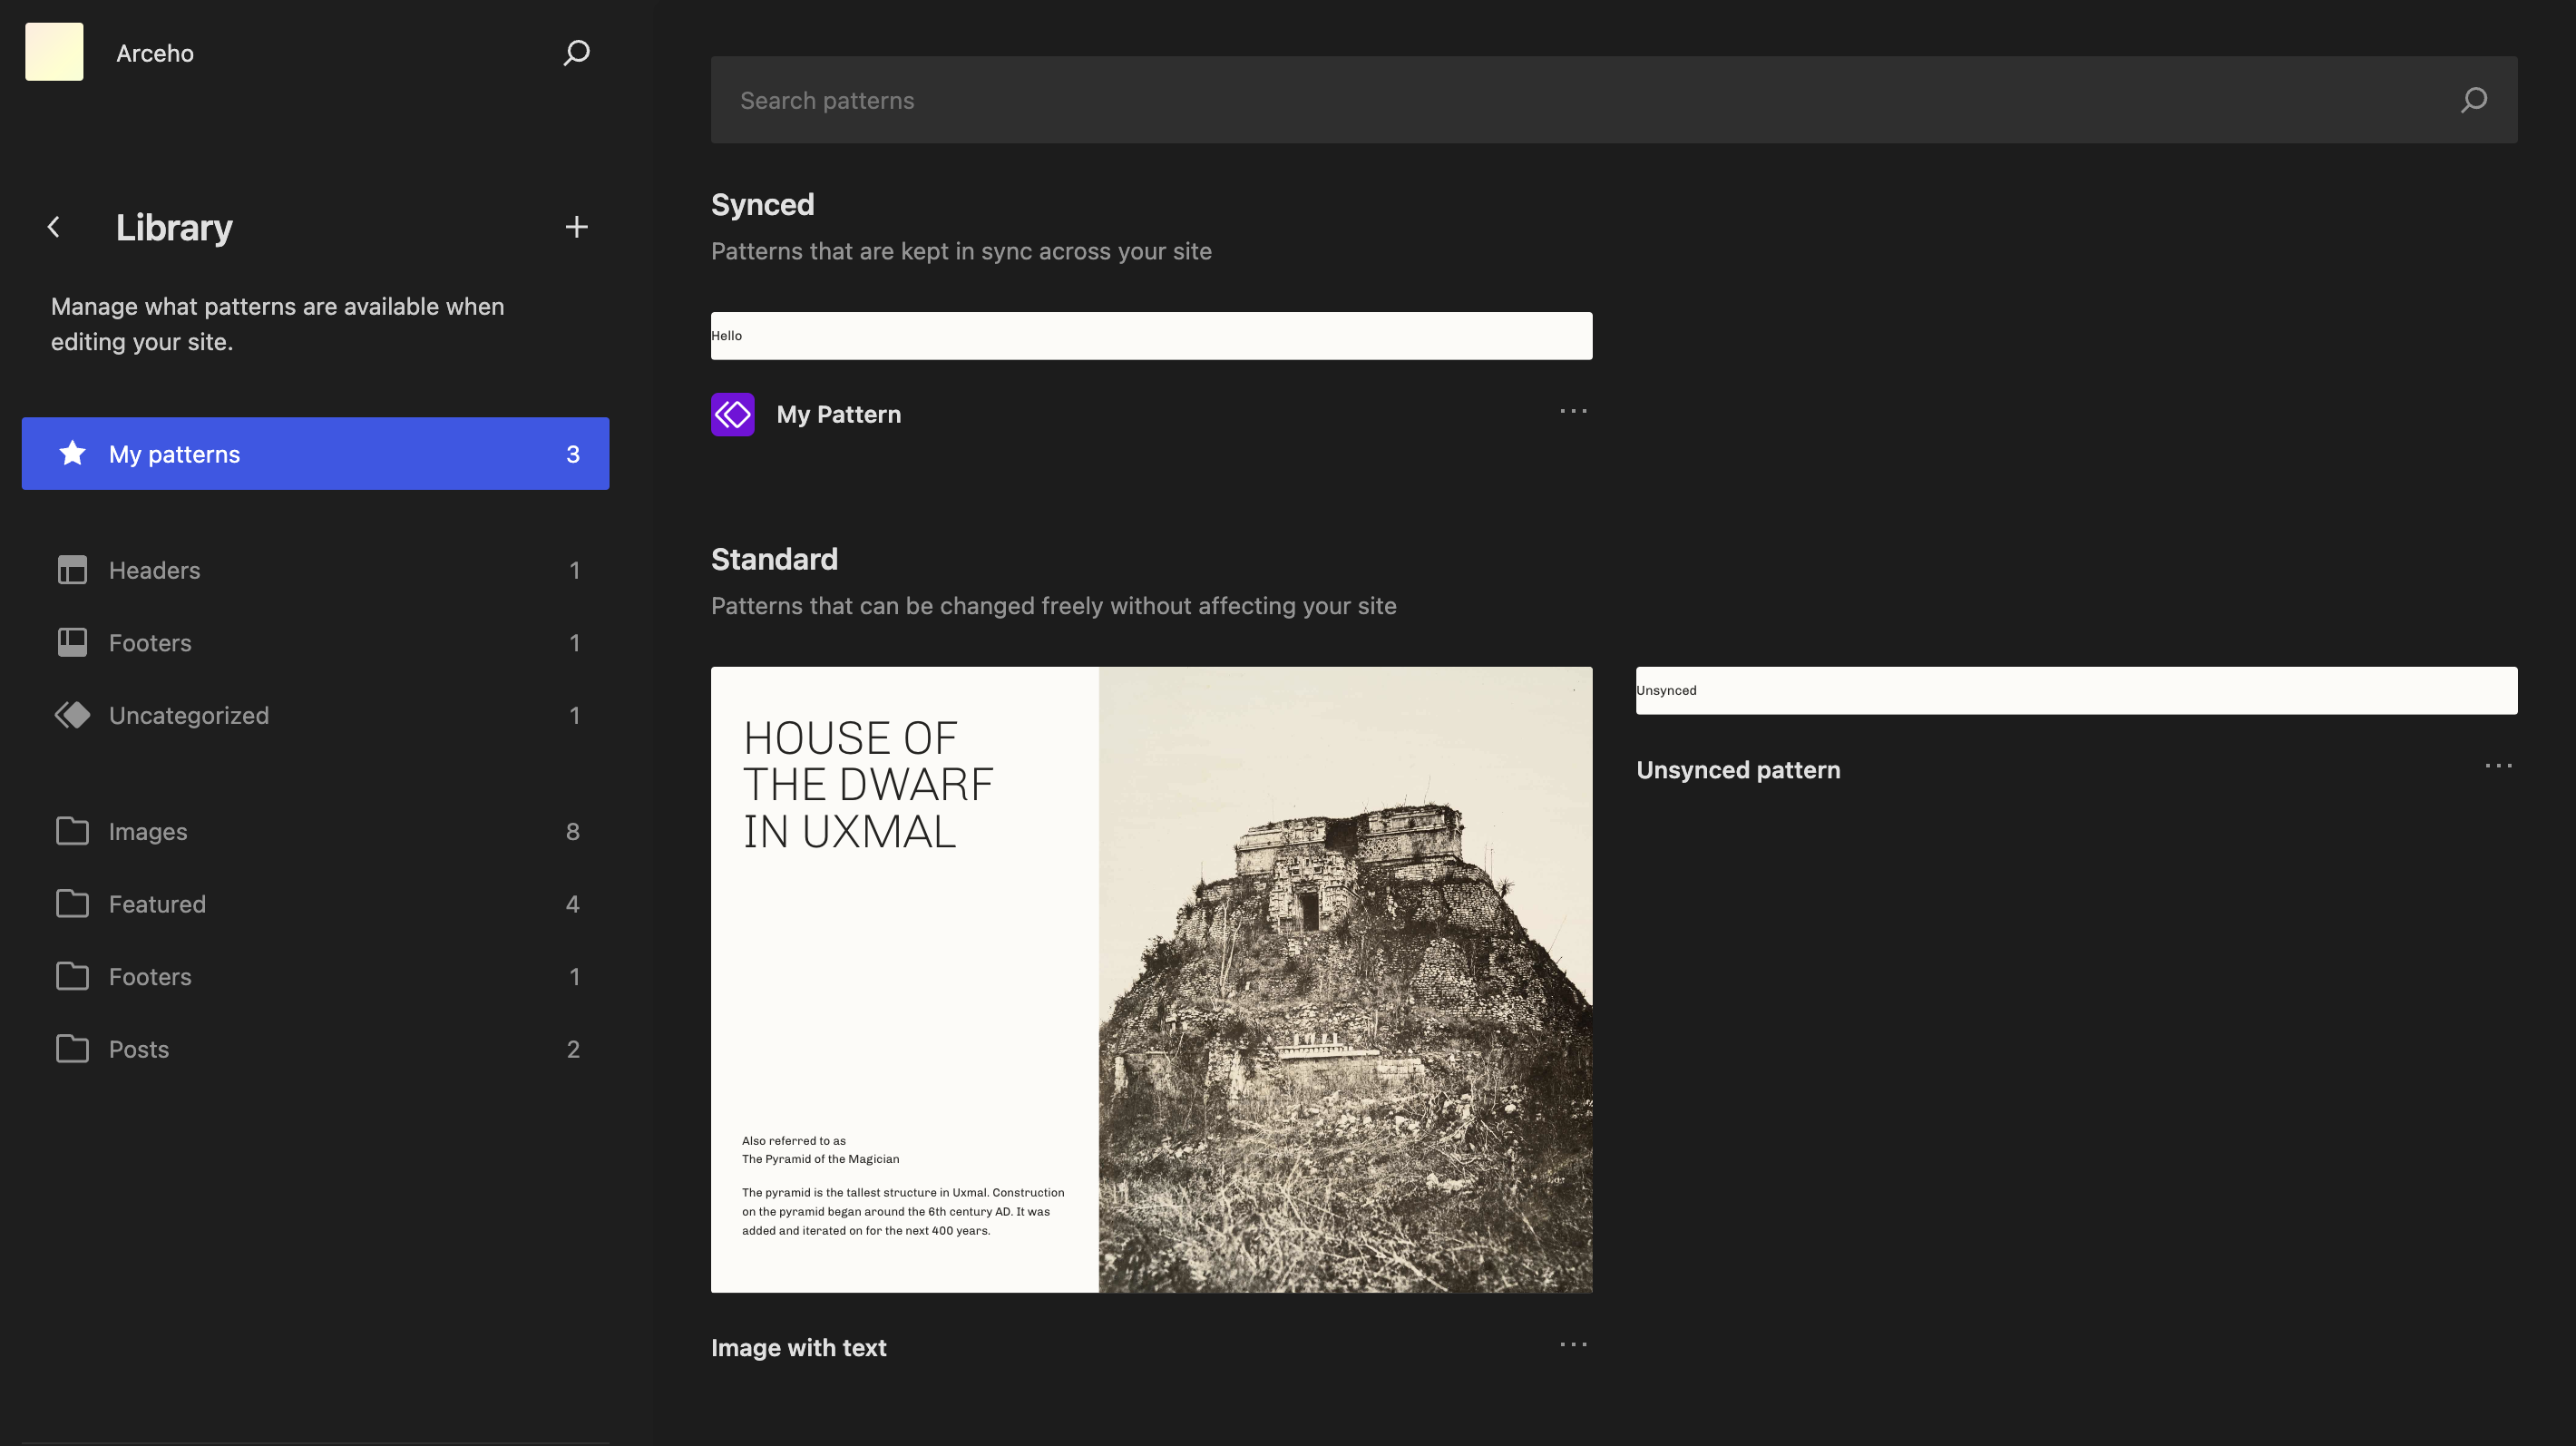Click the plus icon to add pattern
The image size is (2576, 1446).
pyautogui.click(x=576, y=227)
